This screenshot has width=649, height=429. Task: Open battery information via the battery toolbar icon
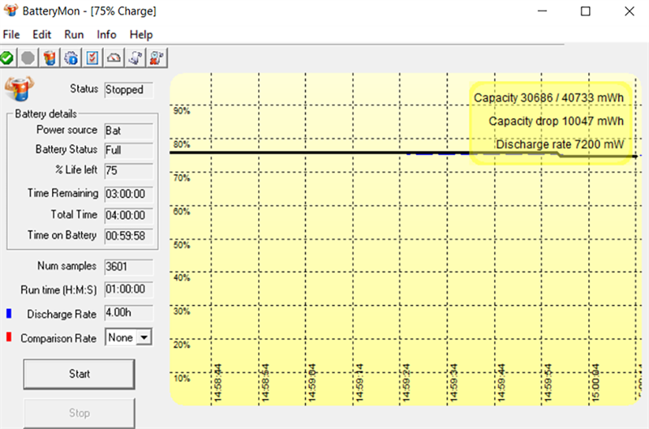coord(49,58)
